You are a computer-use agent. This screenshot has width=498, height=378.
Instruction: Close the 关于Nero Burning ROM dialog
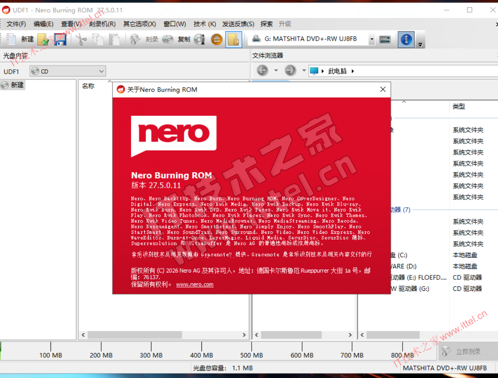(x=383, y=89)
